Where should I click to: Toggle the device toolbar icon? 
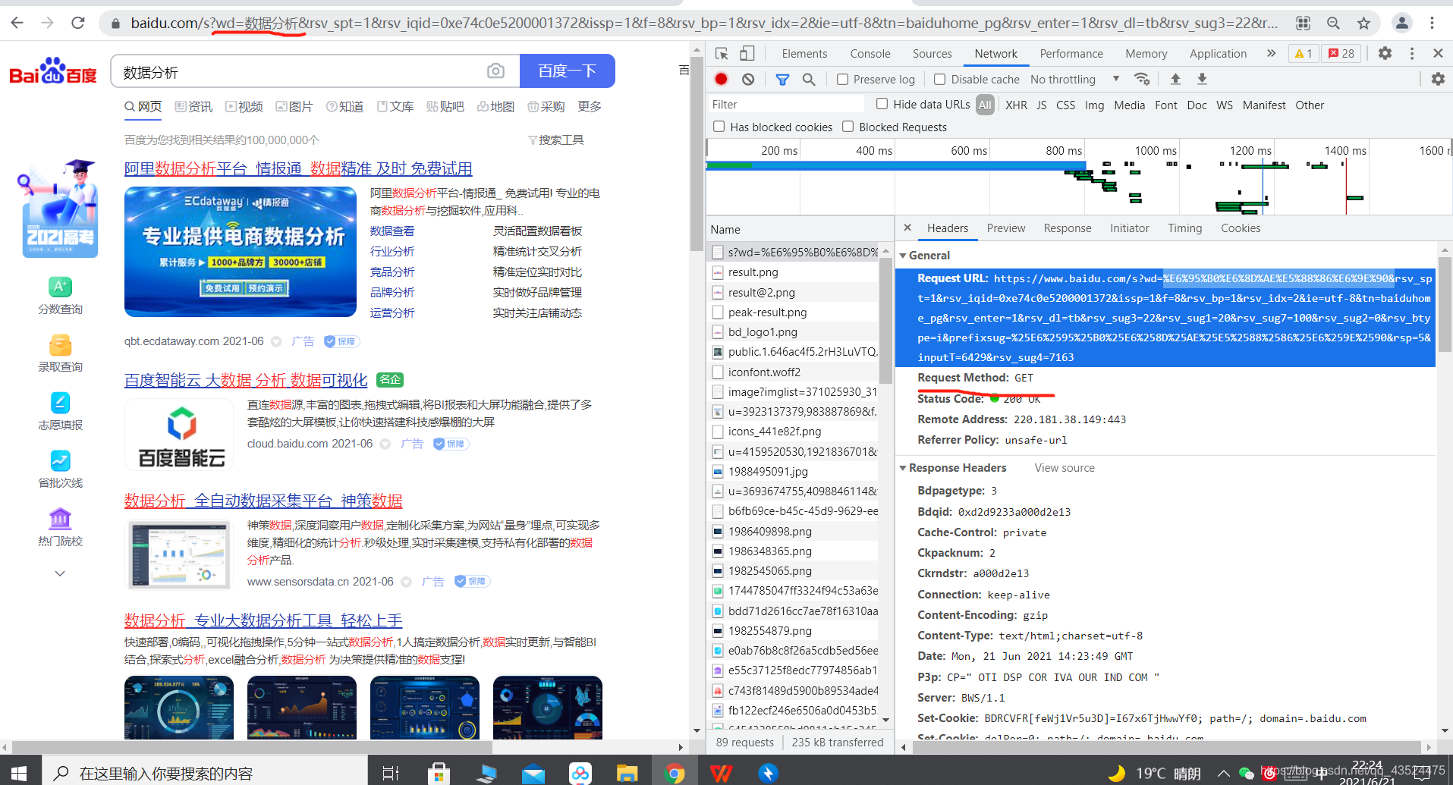tap(747, 53)
